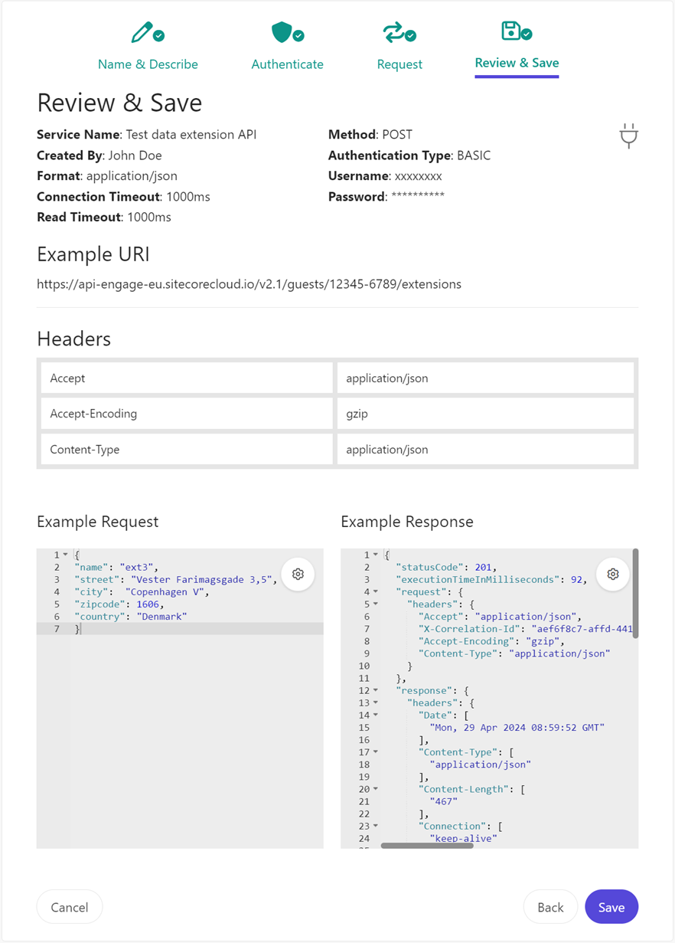
Task: Click the "executionTimeInMilliseconds": 92 line
Action: point(491,580)
